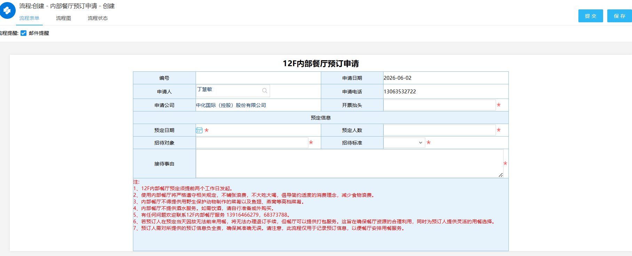The height and width of the screenshot is (256, 632).
Task: Click the 预定信息 section header
Action: (x=321, y=118)
